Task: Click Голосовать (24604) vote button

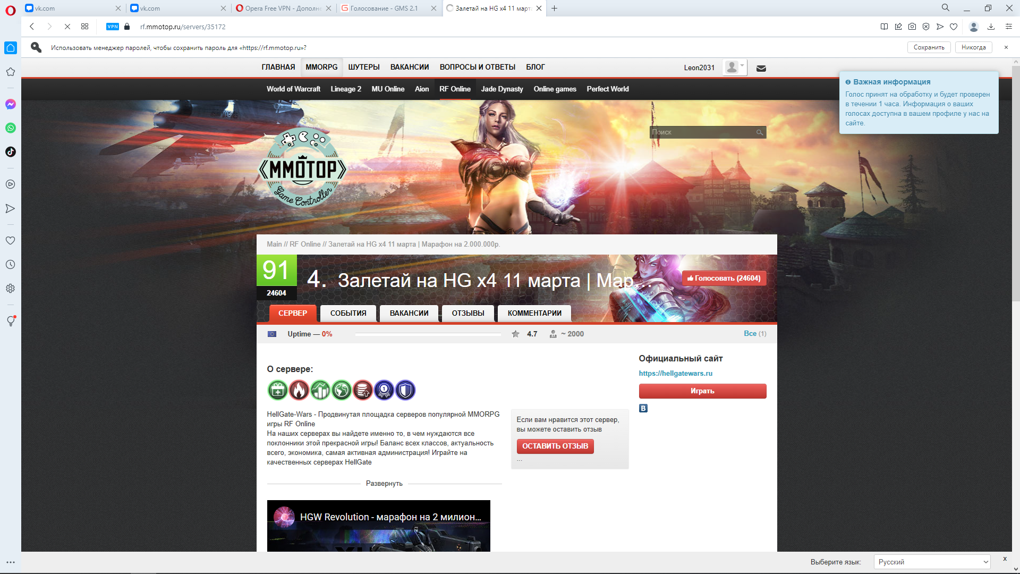Action: (x=724, y=278)
